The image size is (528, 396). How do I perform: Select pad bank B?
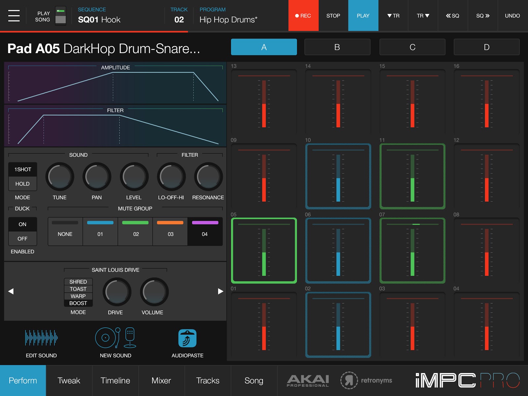[x=337, y=47]
